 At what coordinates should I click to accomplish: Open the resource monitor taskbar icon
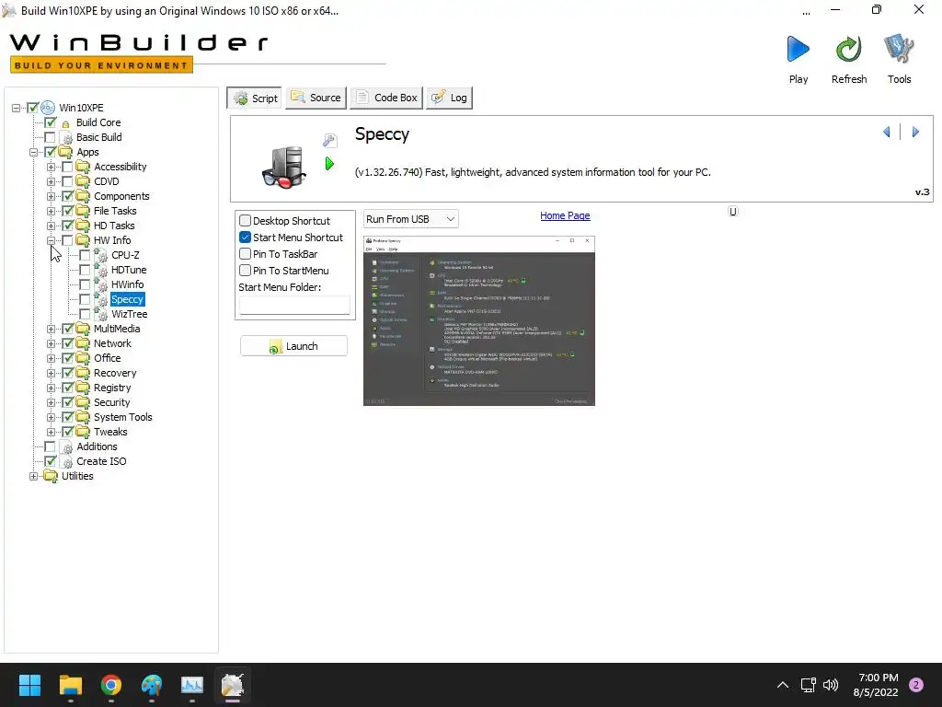pos(192,685)
